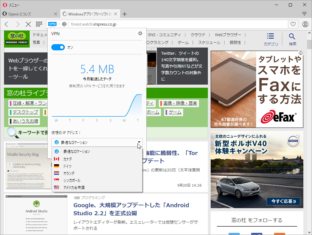Viewport: 312px width, 235px height.
Task: Select ドイツ location
Action: pyautogui.click(x=97, y=166)
